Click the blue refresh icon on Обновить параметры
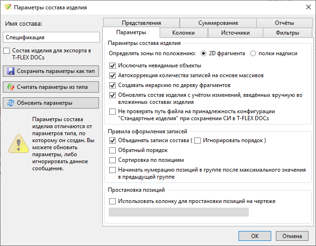The height and width of the screenshot is (246, 316). [11, 103]
